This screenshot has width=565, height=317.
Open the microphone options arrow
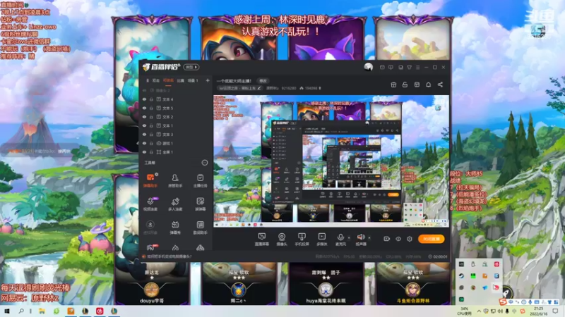[348, 237]
